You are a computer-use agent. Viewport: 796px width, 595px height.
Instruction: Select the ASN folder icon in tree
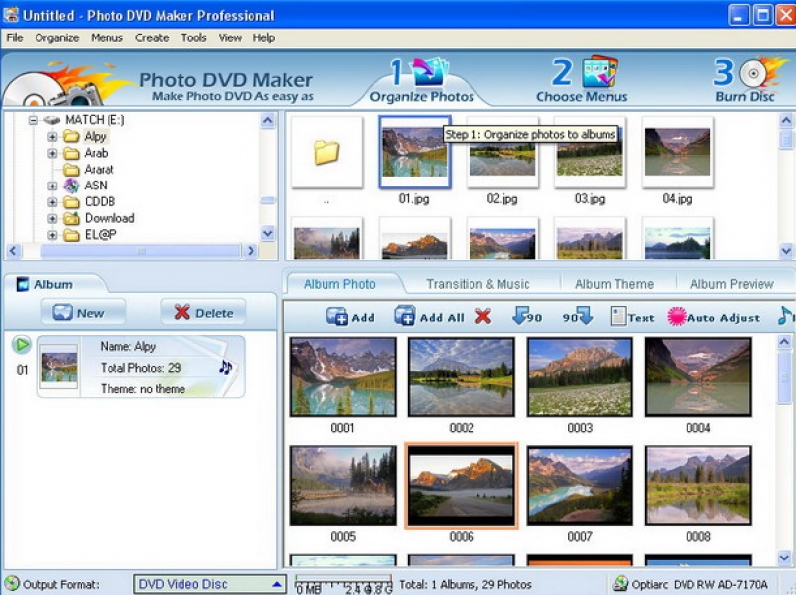71,186
